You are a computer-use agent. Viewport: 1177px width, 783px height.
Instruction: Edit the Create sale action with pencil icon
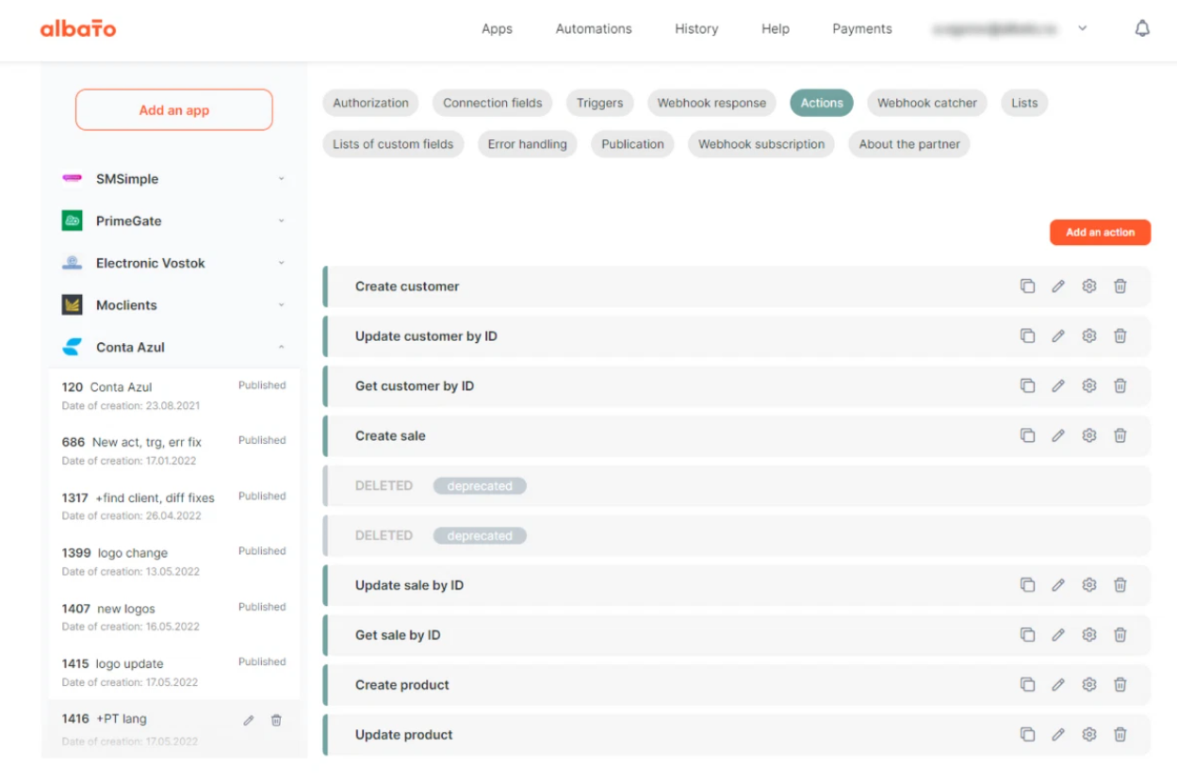(1057, 435)
